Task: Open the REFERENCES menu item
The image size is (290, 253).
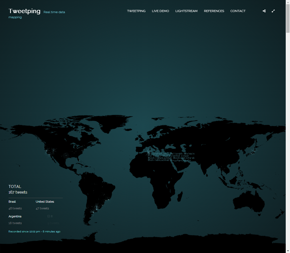Action: [x=214, y=11]
